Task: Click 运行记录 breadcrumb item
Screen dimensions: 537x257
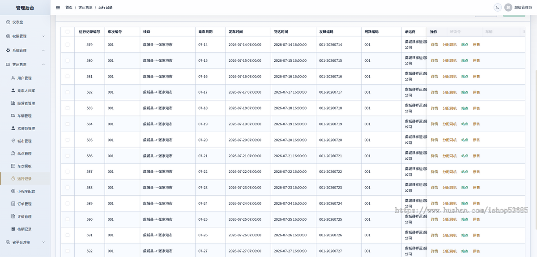Action: click(x=105, y=8)
